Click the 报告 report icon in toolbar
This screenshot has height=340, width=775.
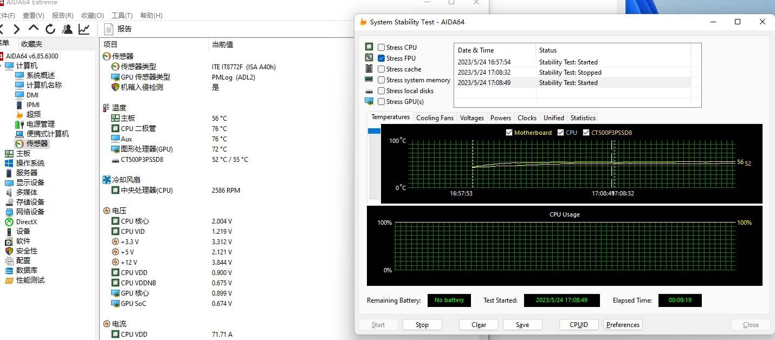(x=108, y=29)
